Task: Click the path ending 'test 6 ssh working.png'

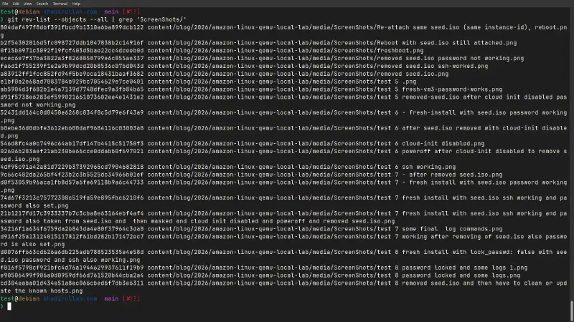Action: pos(301,167)
